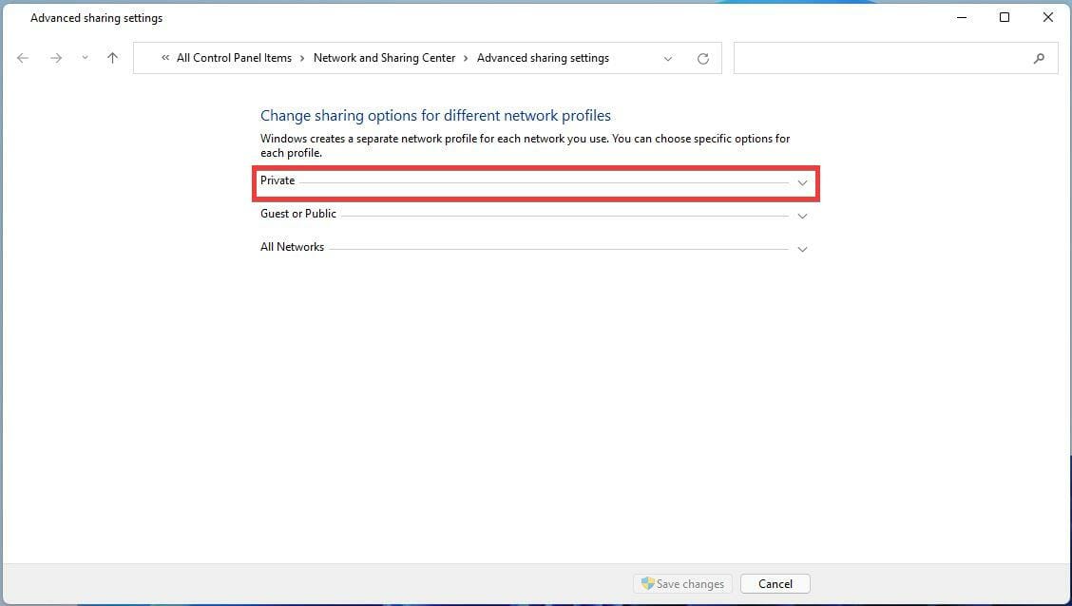Refresh the current page
This screenshot has width=1072, height=606.
click(702, 58)
